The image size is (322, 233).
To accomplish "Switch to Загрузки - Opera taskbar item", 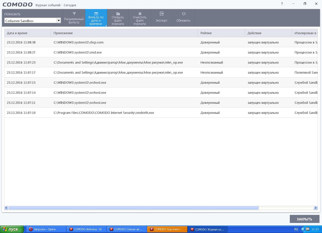I will (x=46, y=229).
